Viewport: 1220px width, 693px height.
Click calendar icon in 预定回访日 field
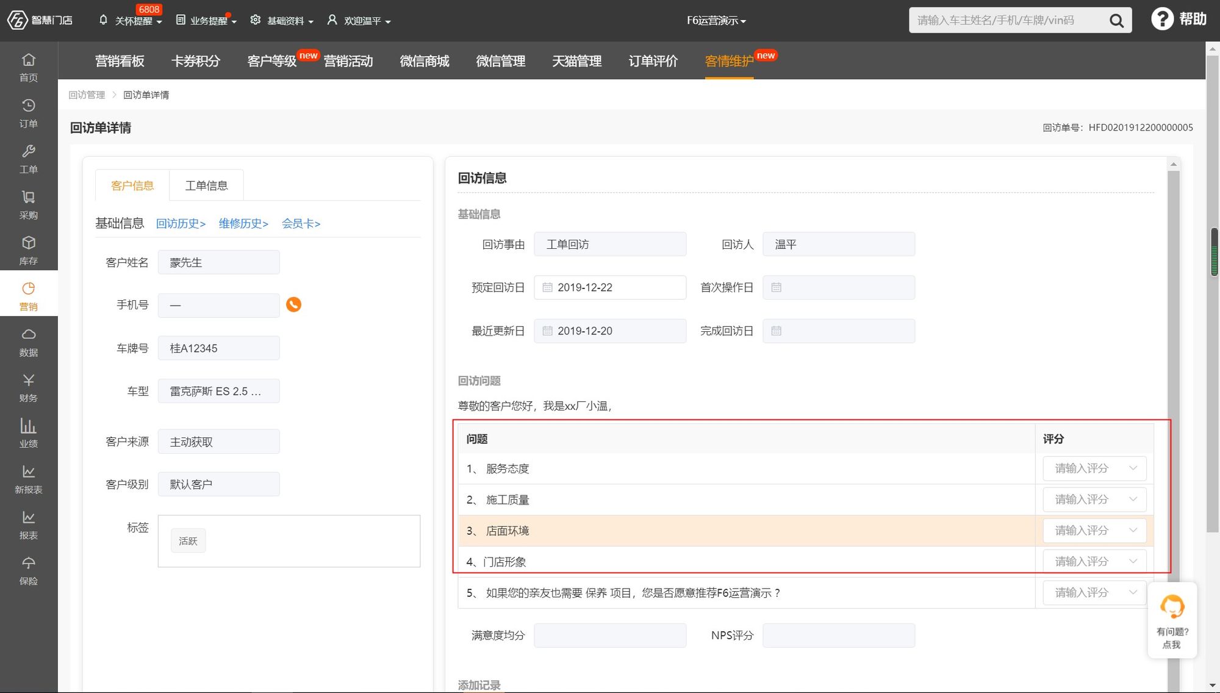[547, 287]
